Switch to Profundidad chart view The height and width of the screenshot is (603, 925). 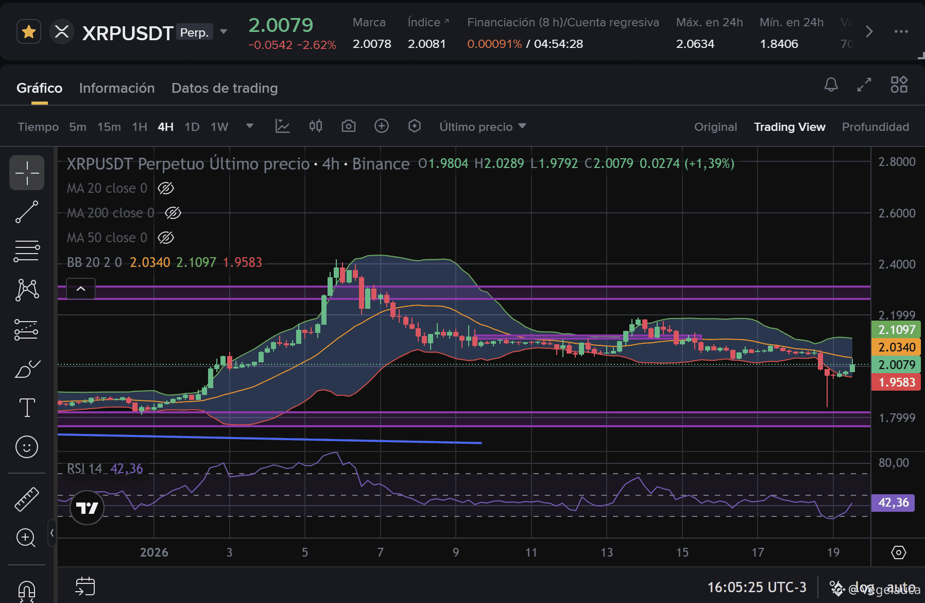pyautogui.click(x=875, y=127)
